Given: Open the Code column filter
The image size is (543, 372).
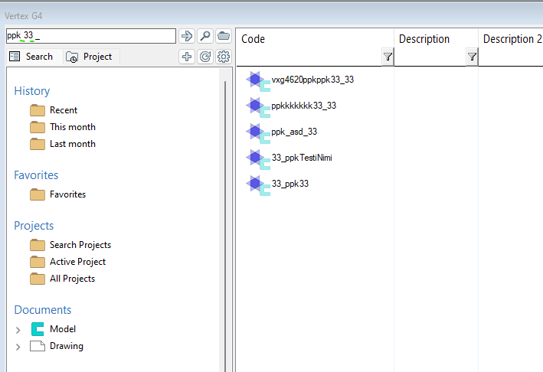Looking at the screenshot, I should coord(388,57).
